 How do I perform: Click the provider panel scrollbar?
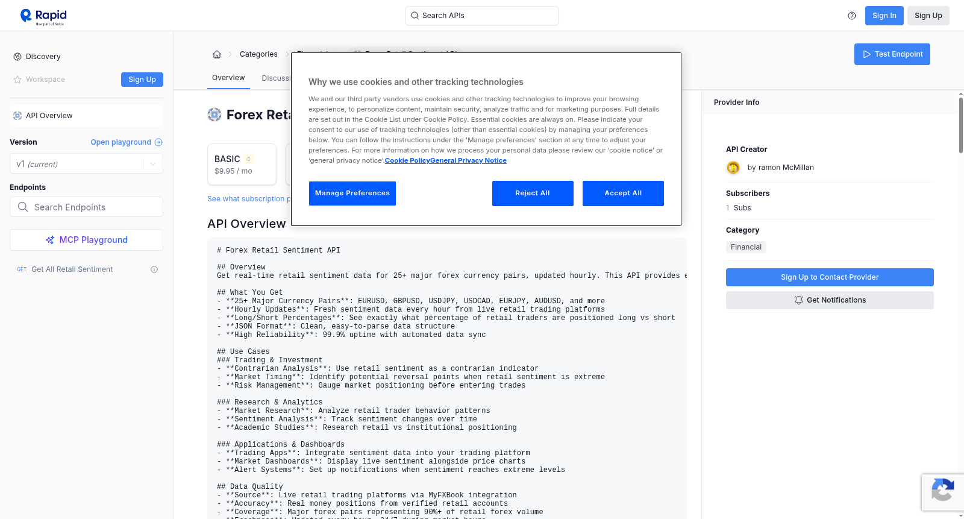point(960,125)
